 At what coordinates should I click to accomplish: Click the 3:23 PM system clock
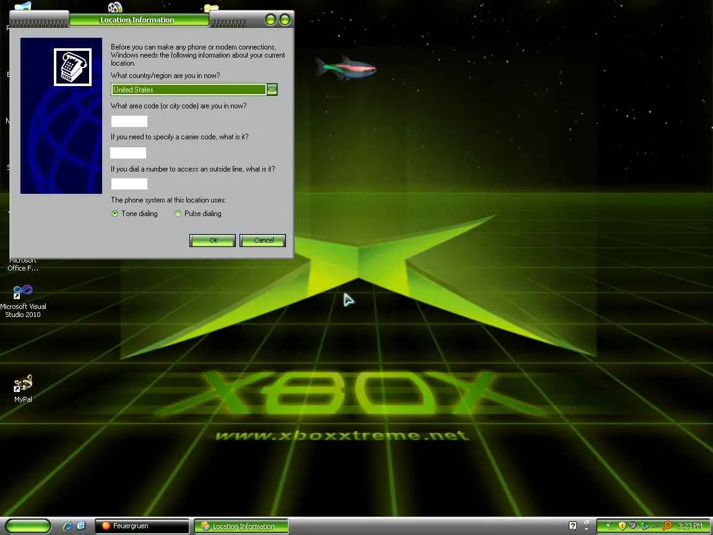(x=690, y=526)
